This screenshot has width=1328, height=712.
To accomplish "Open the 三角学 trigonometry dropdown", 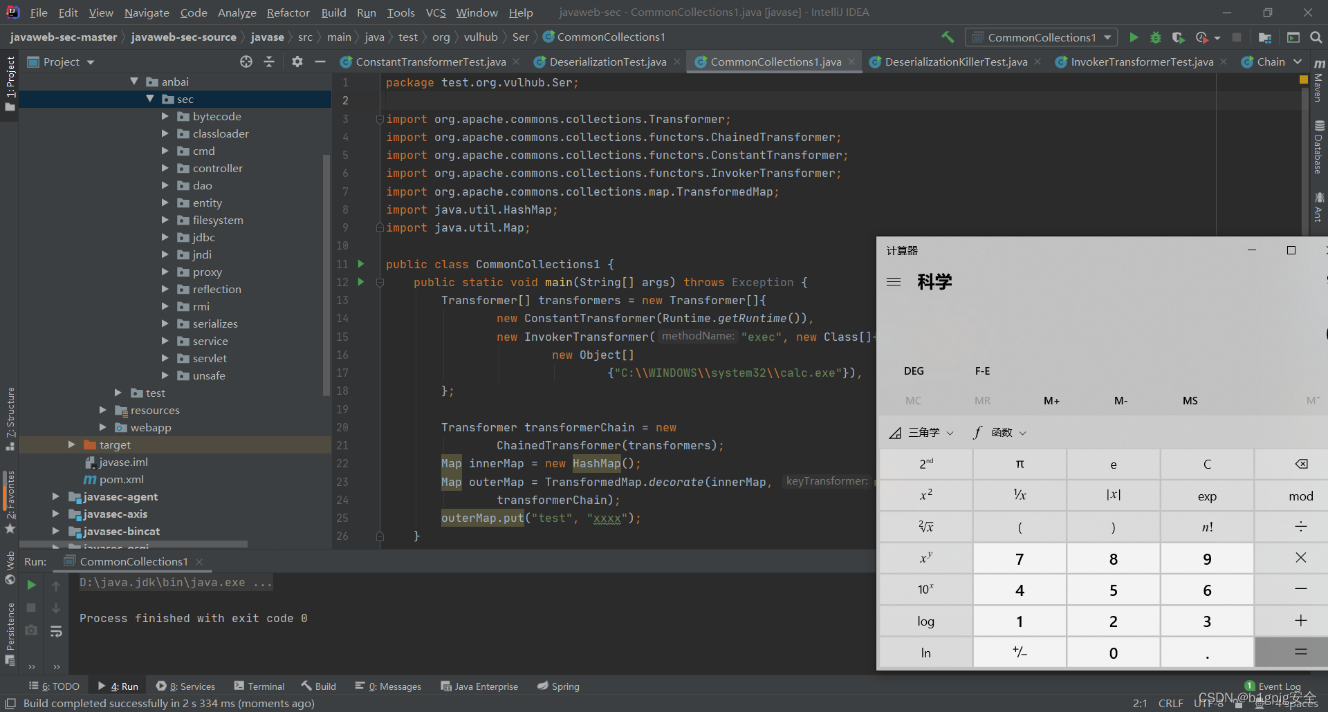I will pyautogui.click(x=922, y=432).
